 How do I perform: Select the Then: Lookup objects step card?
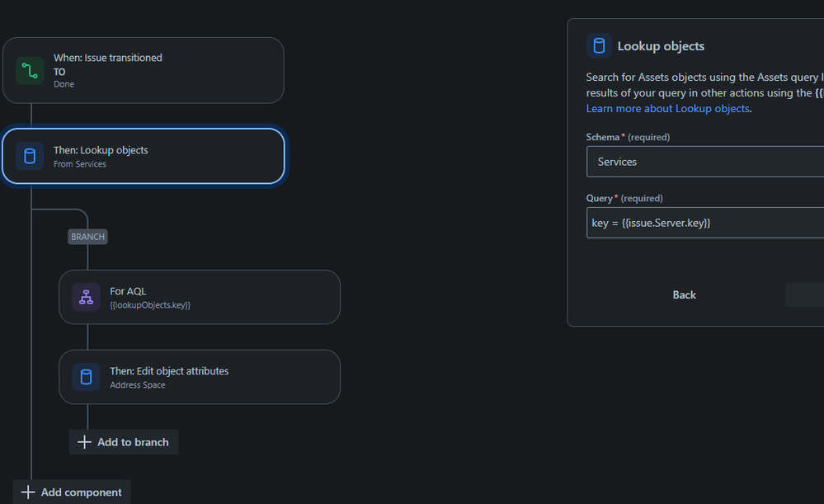144,156
